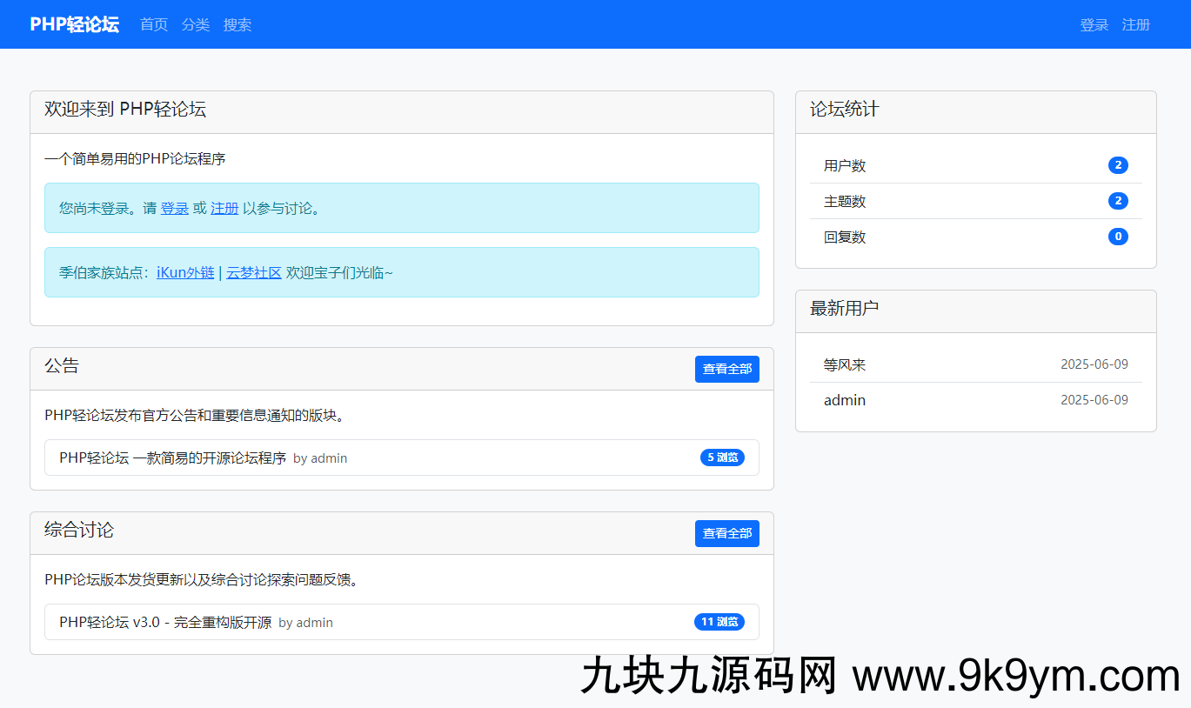1191x708 pixels.
Task: Click 登录 in the top navbar
Action: 1094,24
